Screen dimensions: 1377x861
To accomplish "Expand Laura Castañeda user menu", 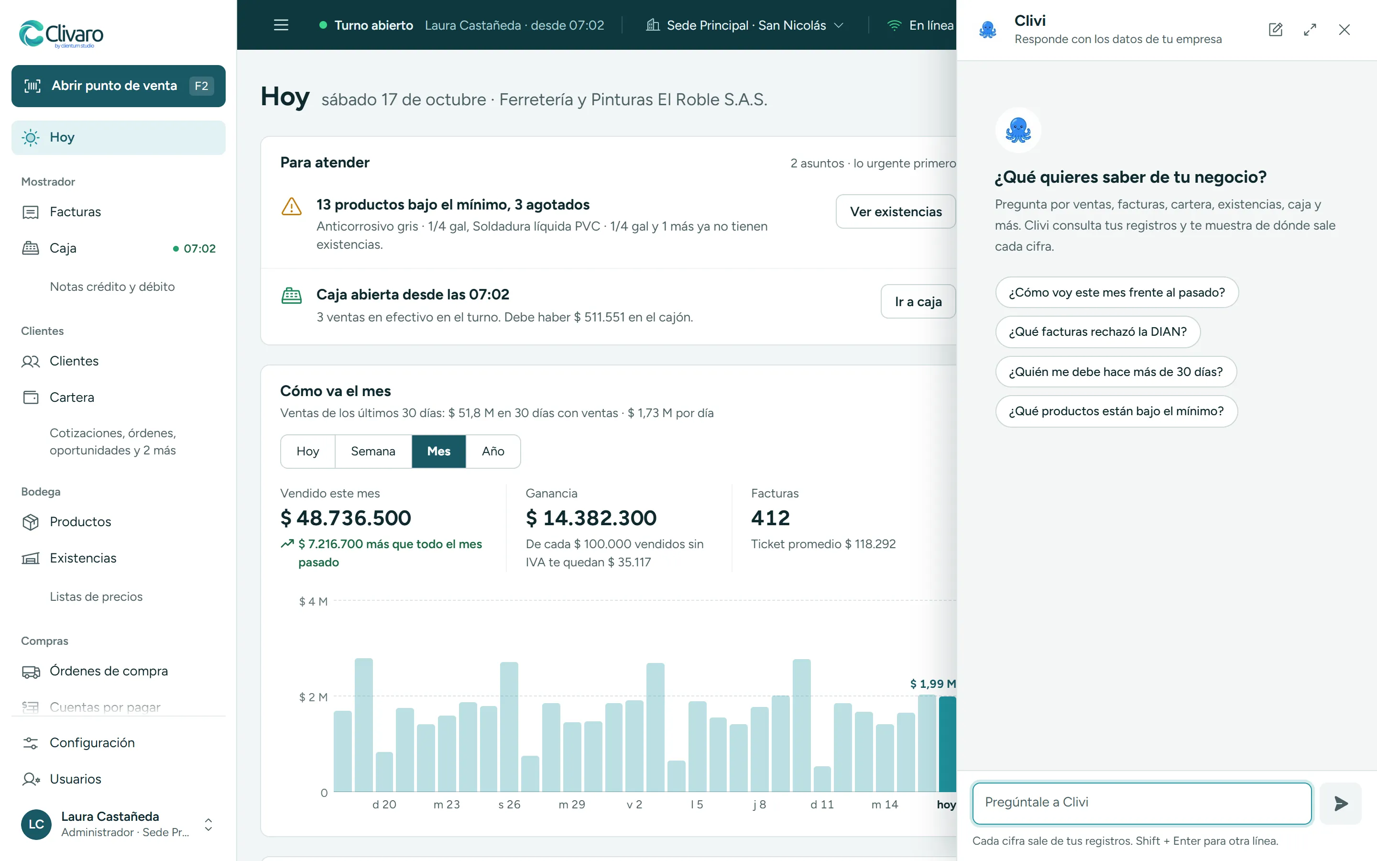I will 119,824.
